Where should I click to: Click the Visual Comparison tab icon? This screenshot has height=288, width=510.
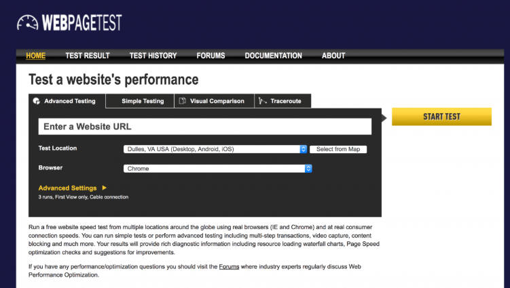pyautogui.click(x=183, y=101)
